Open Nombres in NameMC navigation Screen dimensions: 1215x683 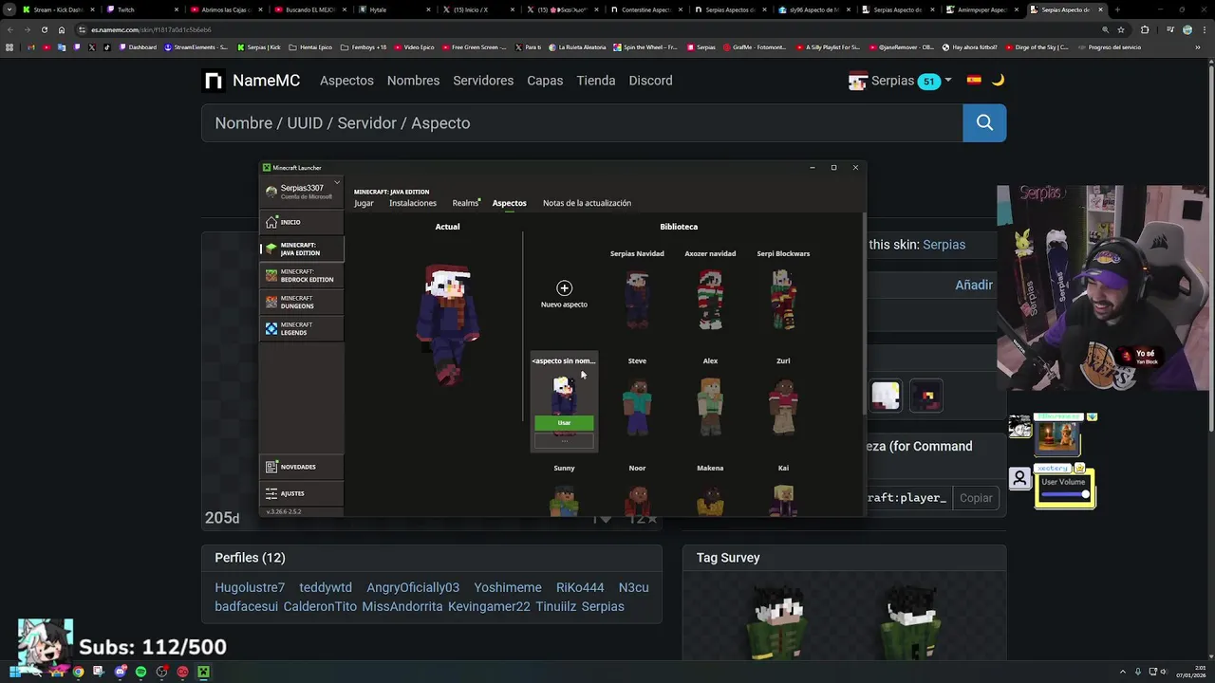coord(413,81)
